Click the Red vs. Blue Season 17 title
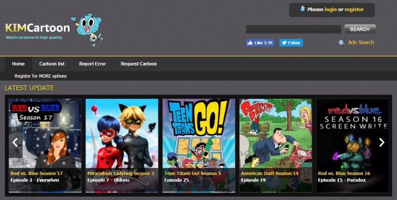Image resolution: width=397 pixels, height=200 pixels. pos(37,173)
